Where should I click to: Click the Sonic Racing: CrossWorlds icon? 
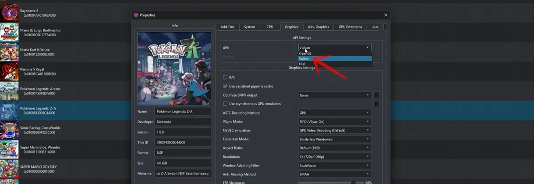tap(9, 130)
